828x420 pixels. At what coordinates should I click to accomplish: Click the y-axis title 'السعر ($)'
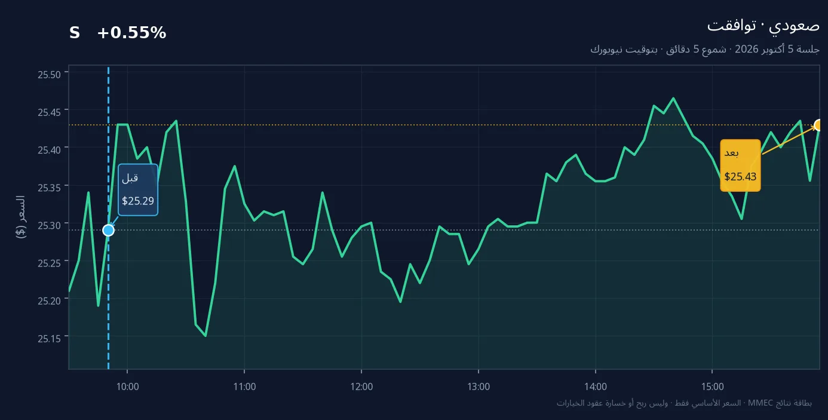coord(21,217)
